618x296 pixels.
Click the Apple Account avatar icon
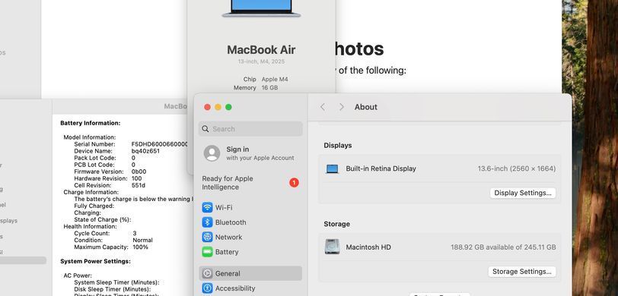click(x=212, y=153)
